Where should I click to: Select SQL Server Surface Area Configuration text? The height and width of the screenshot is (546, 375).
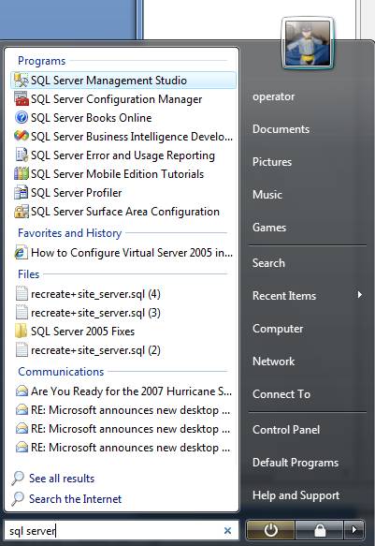point(125,212)
